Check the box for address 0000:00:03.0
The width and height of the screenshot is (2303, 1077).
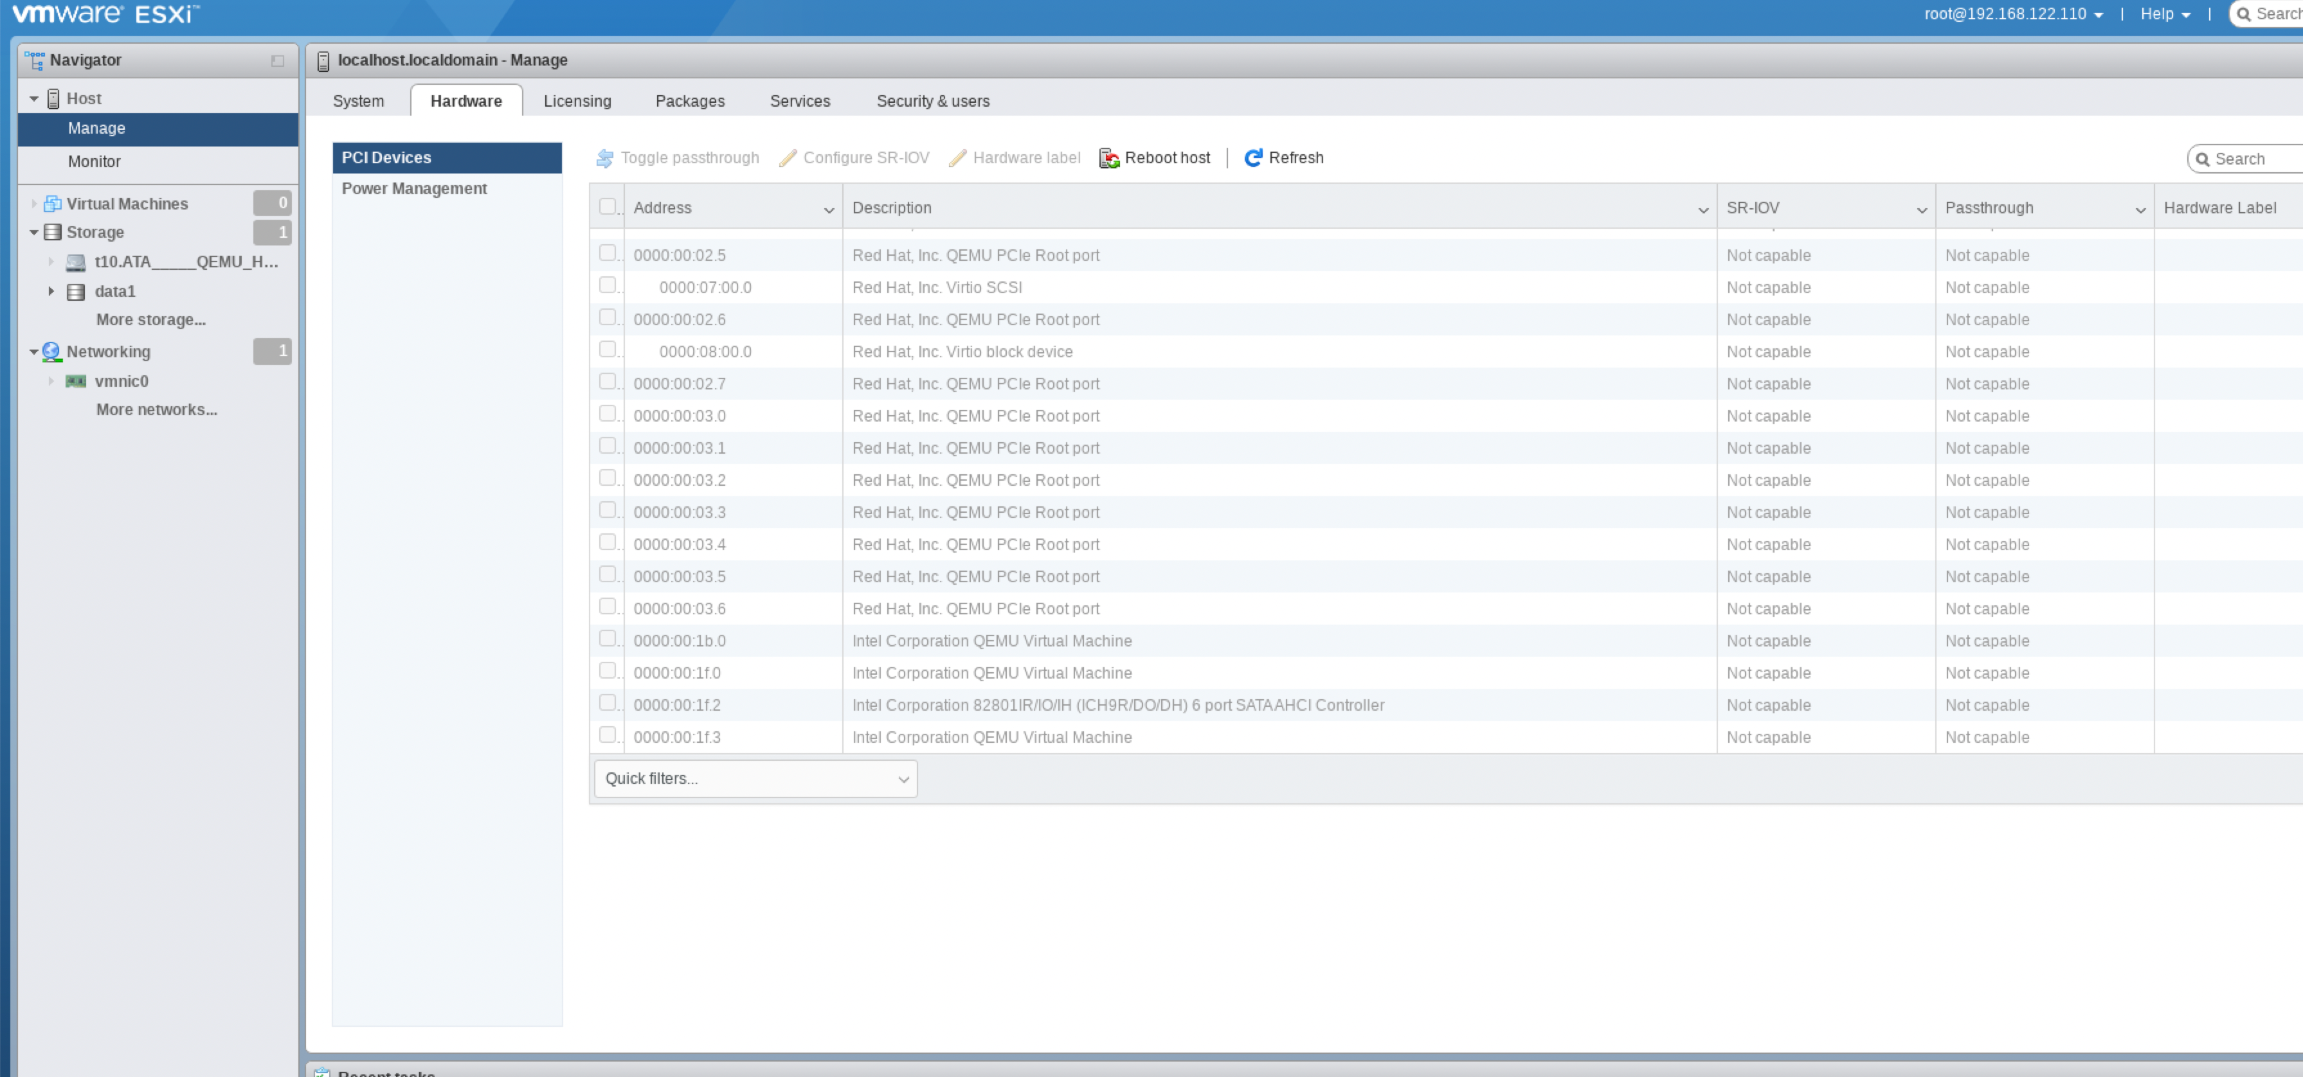click(608, 414)
